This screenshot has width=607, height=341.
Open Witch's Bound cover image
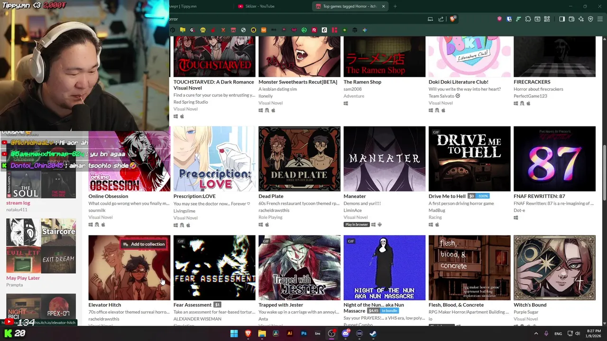(554, 268)
